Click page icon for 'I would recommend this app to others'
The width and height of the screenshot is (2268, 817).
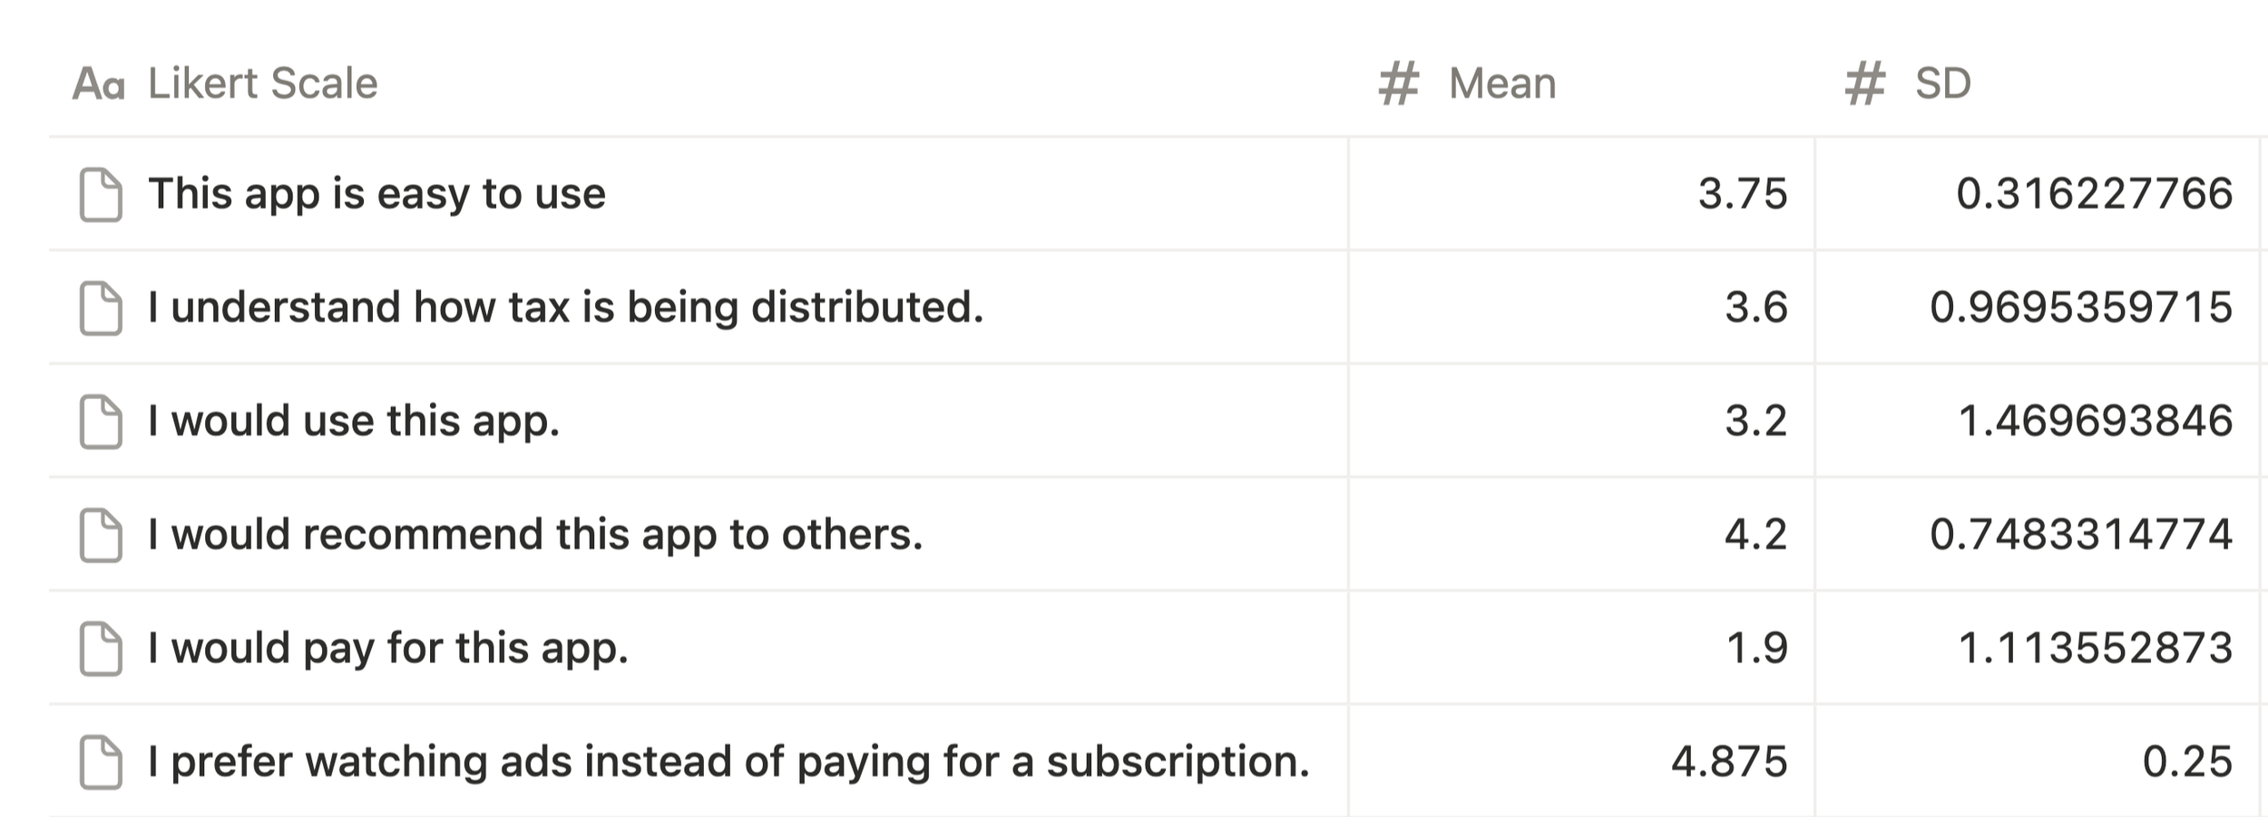(x=101, y=534)
